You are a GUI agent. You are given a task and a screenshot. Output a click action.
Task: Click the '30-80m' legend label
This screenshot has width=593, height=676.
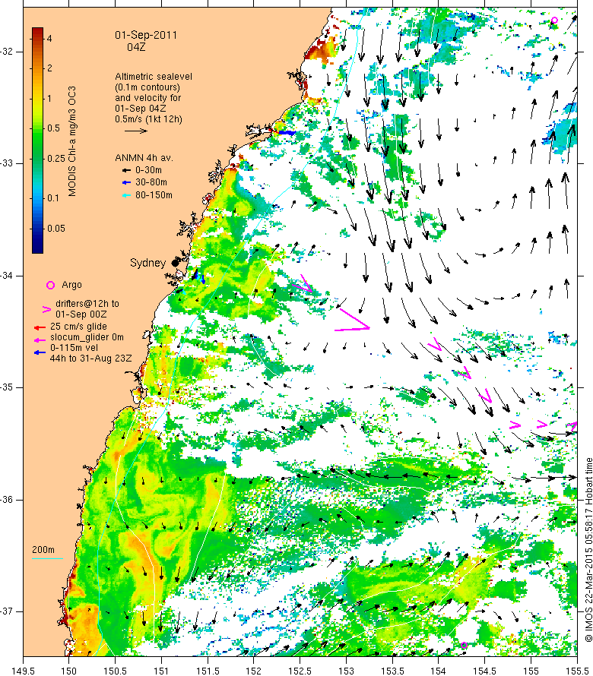click(x=151, y=182)
